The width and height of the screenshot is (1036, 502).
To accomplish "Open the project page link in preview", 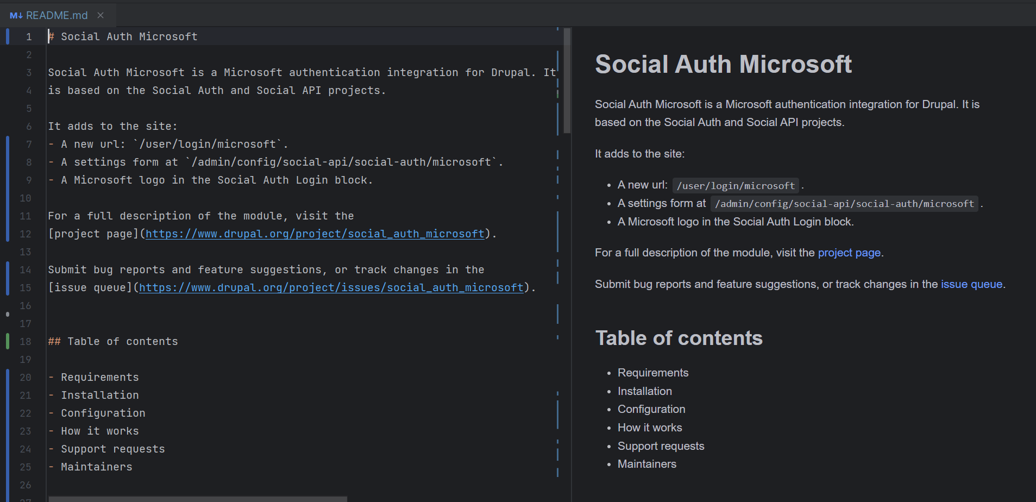I will [849, 253].
